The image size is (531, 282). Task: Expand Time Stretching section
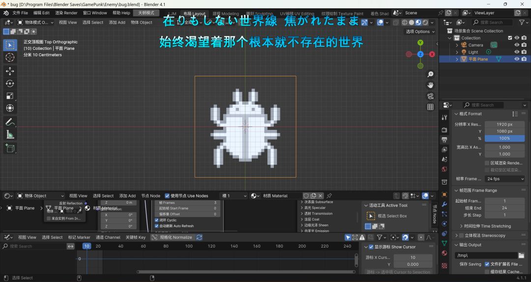[x=485, y=226]
